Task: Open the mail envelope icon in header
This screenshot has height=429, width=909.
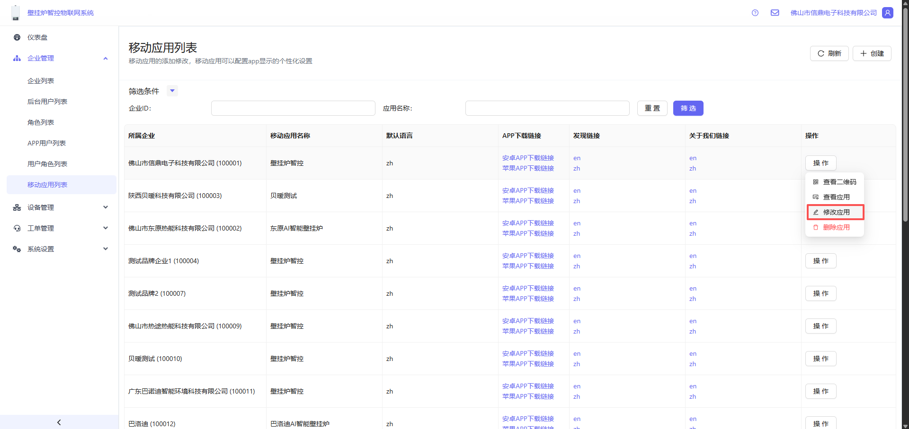Action: 775,13
